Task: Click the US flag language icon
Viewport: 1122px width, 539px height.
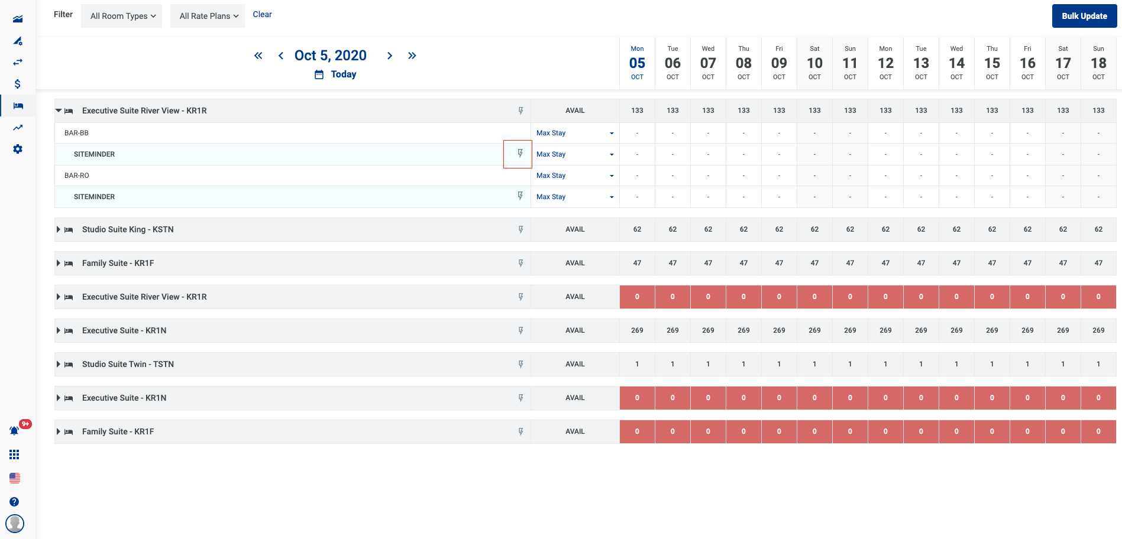Action: pyautogui.click(x=14, y=478)
